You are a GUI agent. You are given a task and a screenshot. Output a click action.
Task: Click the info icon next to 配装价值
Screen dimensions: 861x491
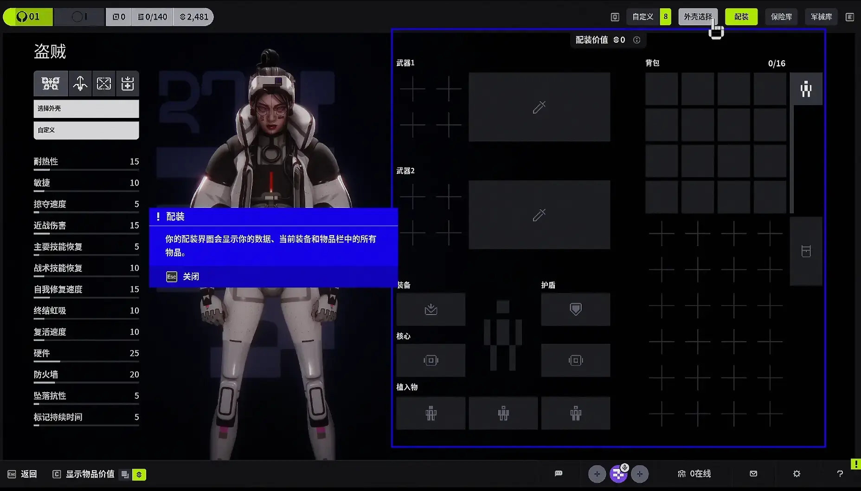[x=637, y=40]
